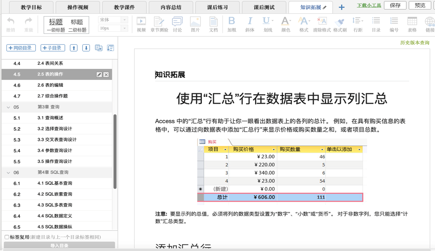Open the 历史版本查询 link
The image size is (435, 251).
[x=414, y=43]
